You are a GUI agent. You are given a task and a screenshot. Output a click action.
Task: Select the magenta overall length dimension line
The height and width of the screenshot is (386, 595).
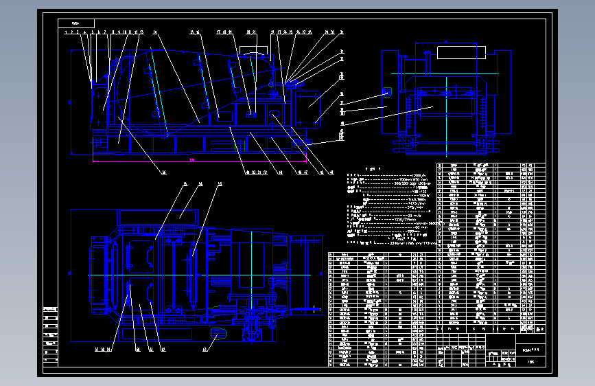pos(199,161)
